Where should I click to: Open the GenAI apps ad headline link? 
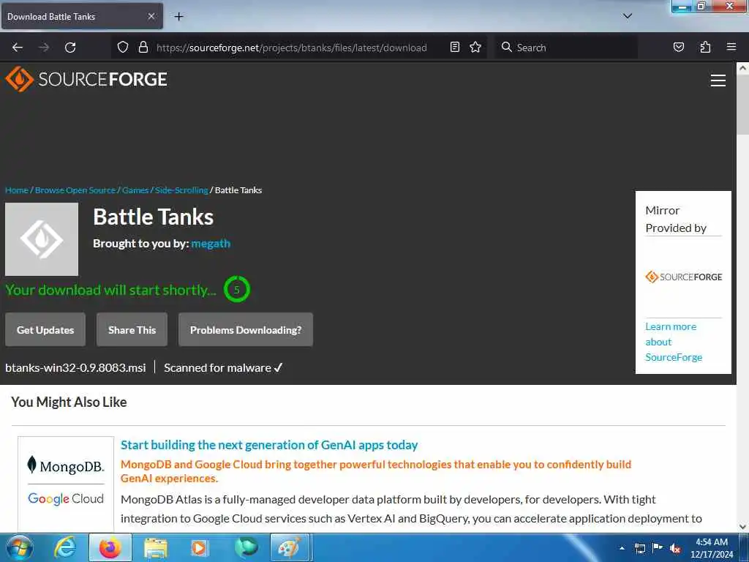(269, 446)
